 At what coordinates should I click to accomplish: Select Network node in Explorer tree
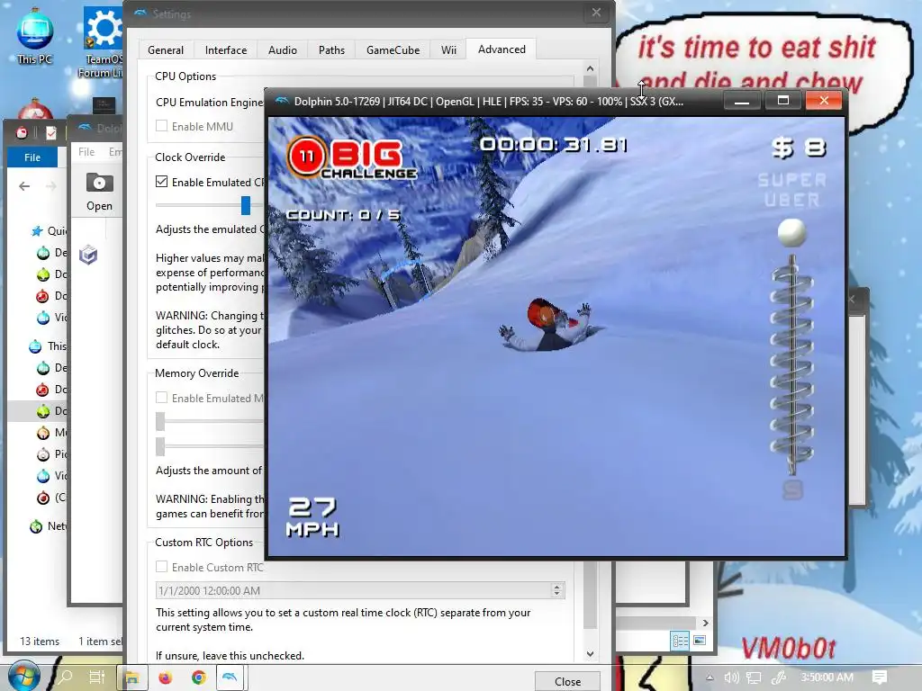(x=49, y=525)
